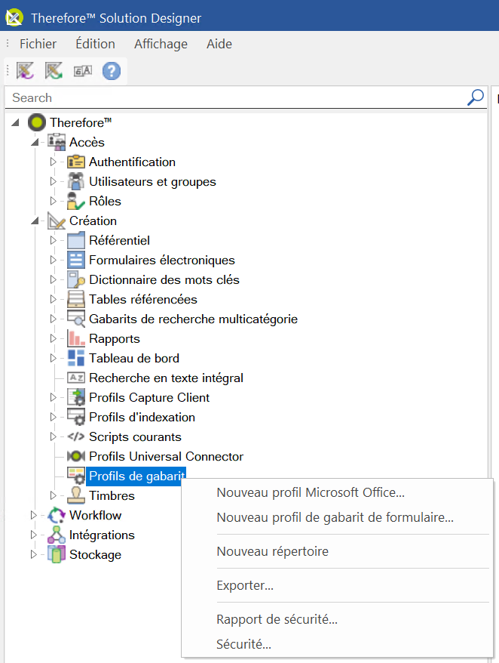Select the Profils de gabarit tree item
Viewport: 499px width, 663px height.
(x=136, y=476)
